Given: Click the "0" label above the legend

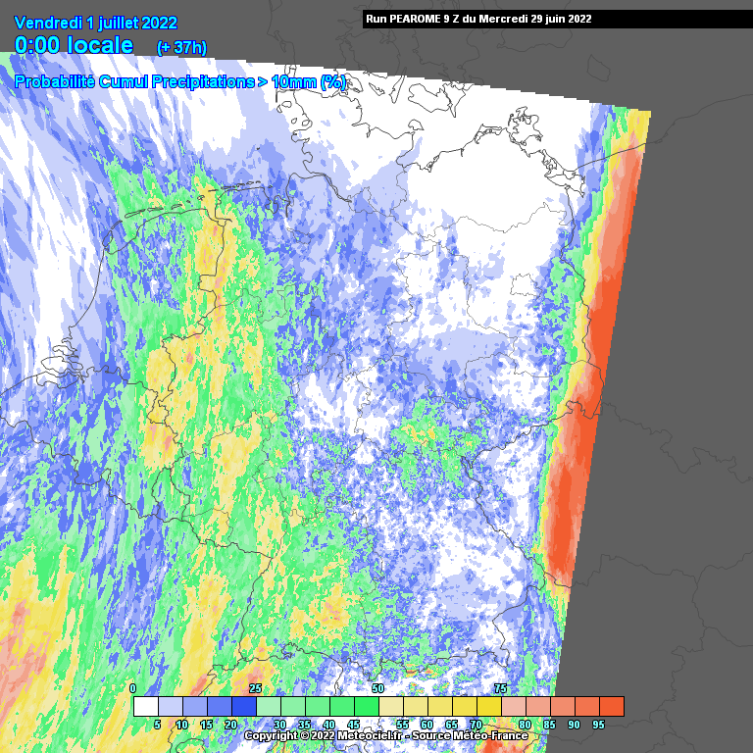Looking at the screenshot, I should pyautogui.click(x=133, y=689).
